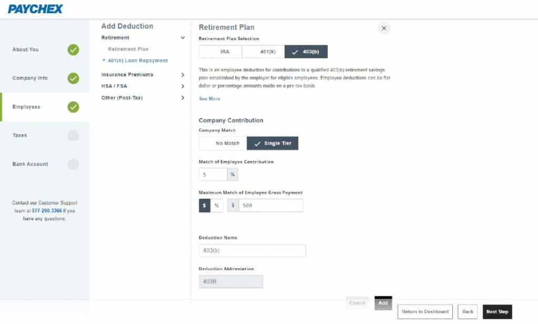Click the Next Step button
The height and width of the screenshot is (324, 538).
tap(497, 311)
